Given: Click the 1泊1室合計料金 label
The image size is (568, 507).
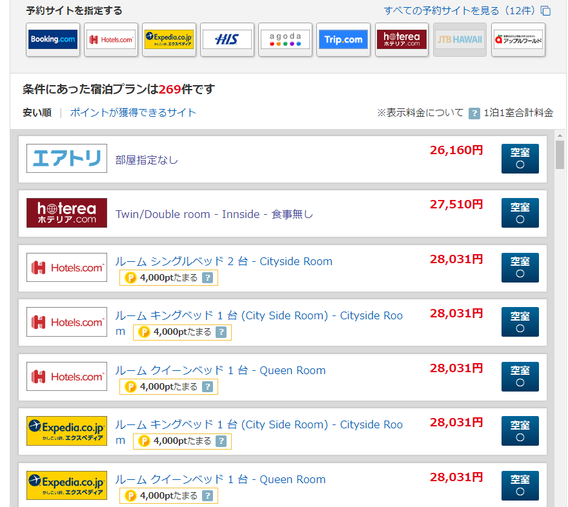Looking at the screenshot, I should [x=518, y=112].
